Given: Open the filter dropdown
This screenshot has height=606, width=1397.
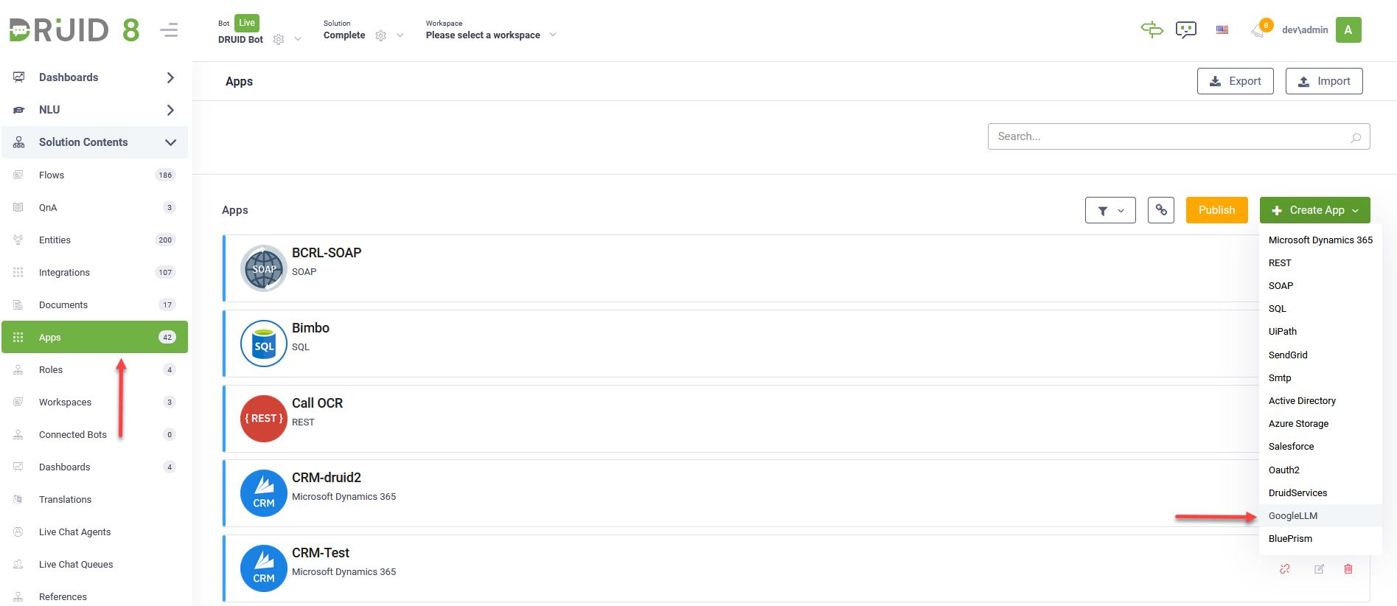Looking at the screenshot, I should click(1110, 210).
